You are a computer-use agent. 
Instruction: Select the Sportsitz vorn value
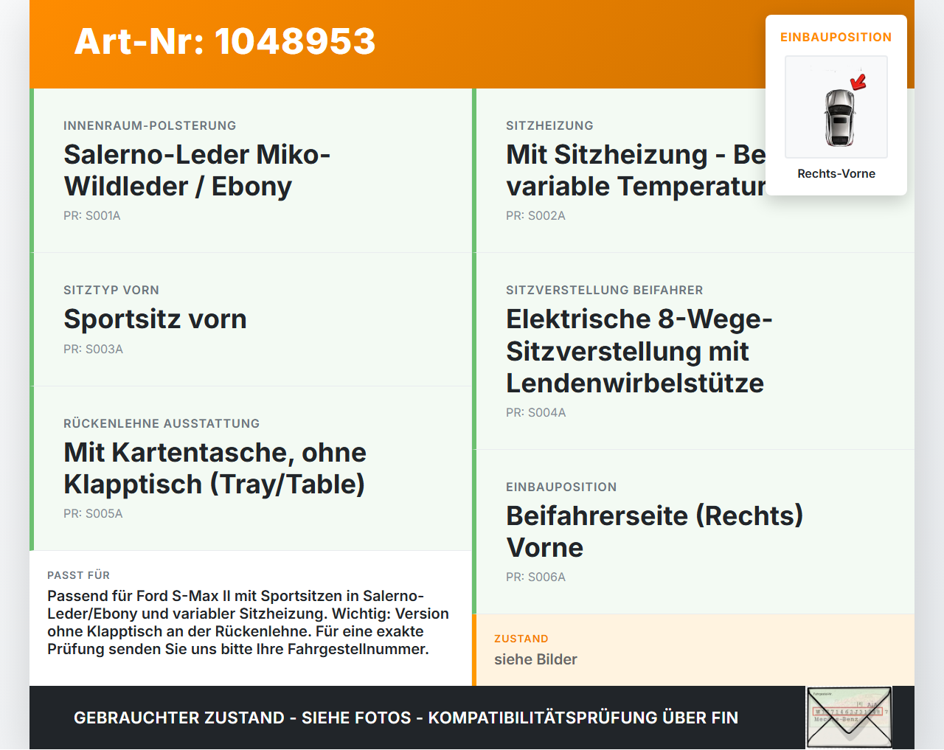(155, 319)
